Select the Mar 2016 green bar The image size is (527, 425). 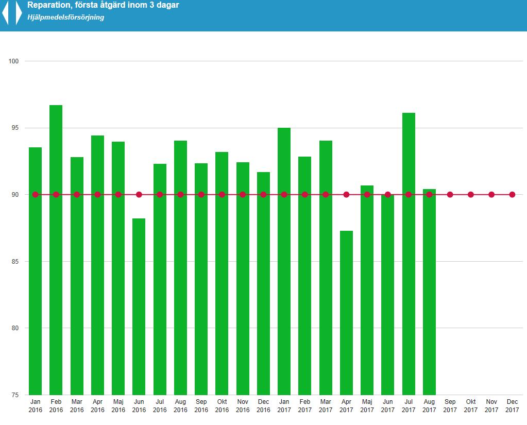pyautogui.click(x=77, y=276)
